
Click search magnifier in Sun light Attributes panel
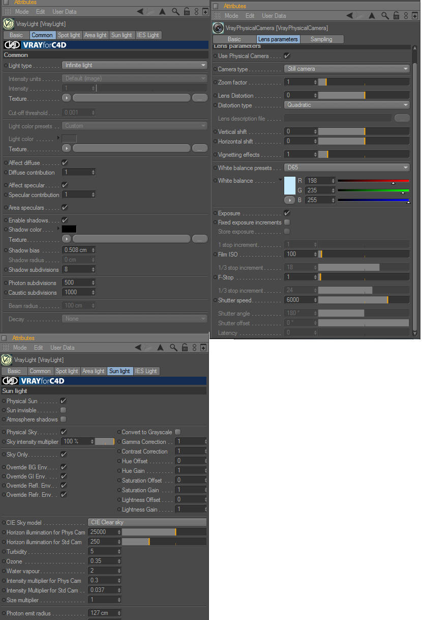tap(173, 348)
